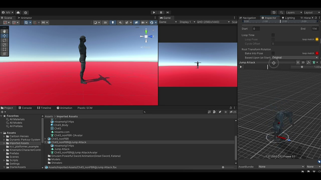Select the Imported Assets folder in tree
This screenshot has width=321, height=180.
[19, 143]
